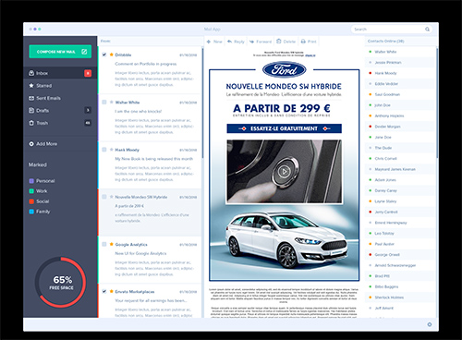The image size is (462, 340).
Task: Star the Hank Moody email
Action: 112,150
